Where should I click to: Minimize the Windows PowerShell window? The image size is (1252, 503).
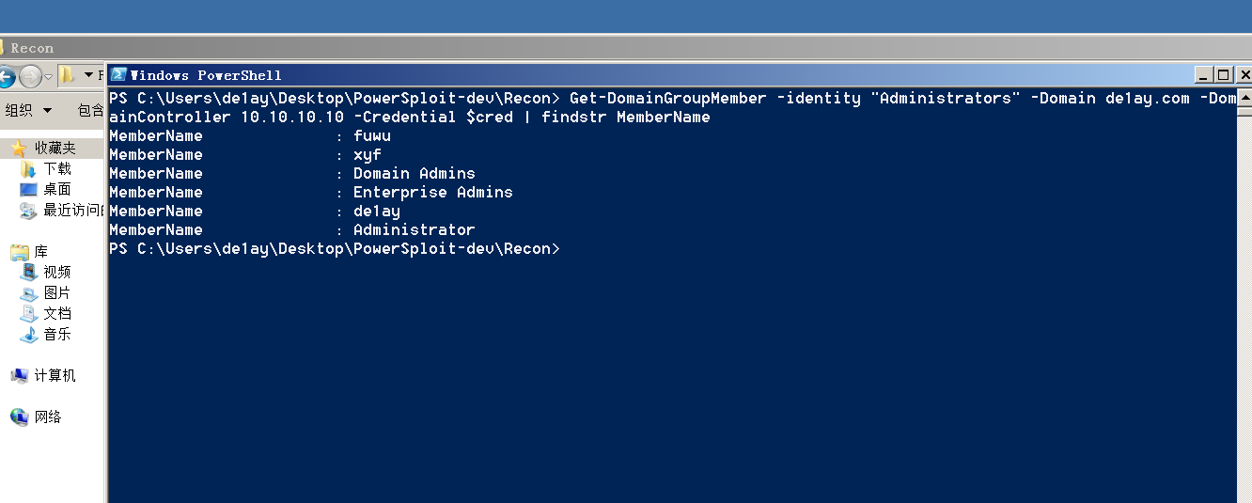[1203, 75]
